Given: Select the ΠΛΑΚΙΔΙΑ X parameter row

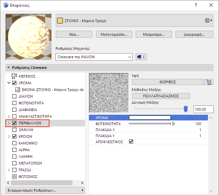Looking at the screenshot, I should coord(148,130).
